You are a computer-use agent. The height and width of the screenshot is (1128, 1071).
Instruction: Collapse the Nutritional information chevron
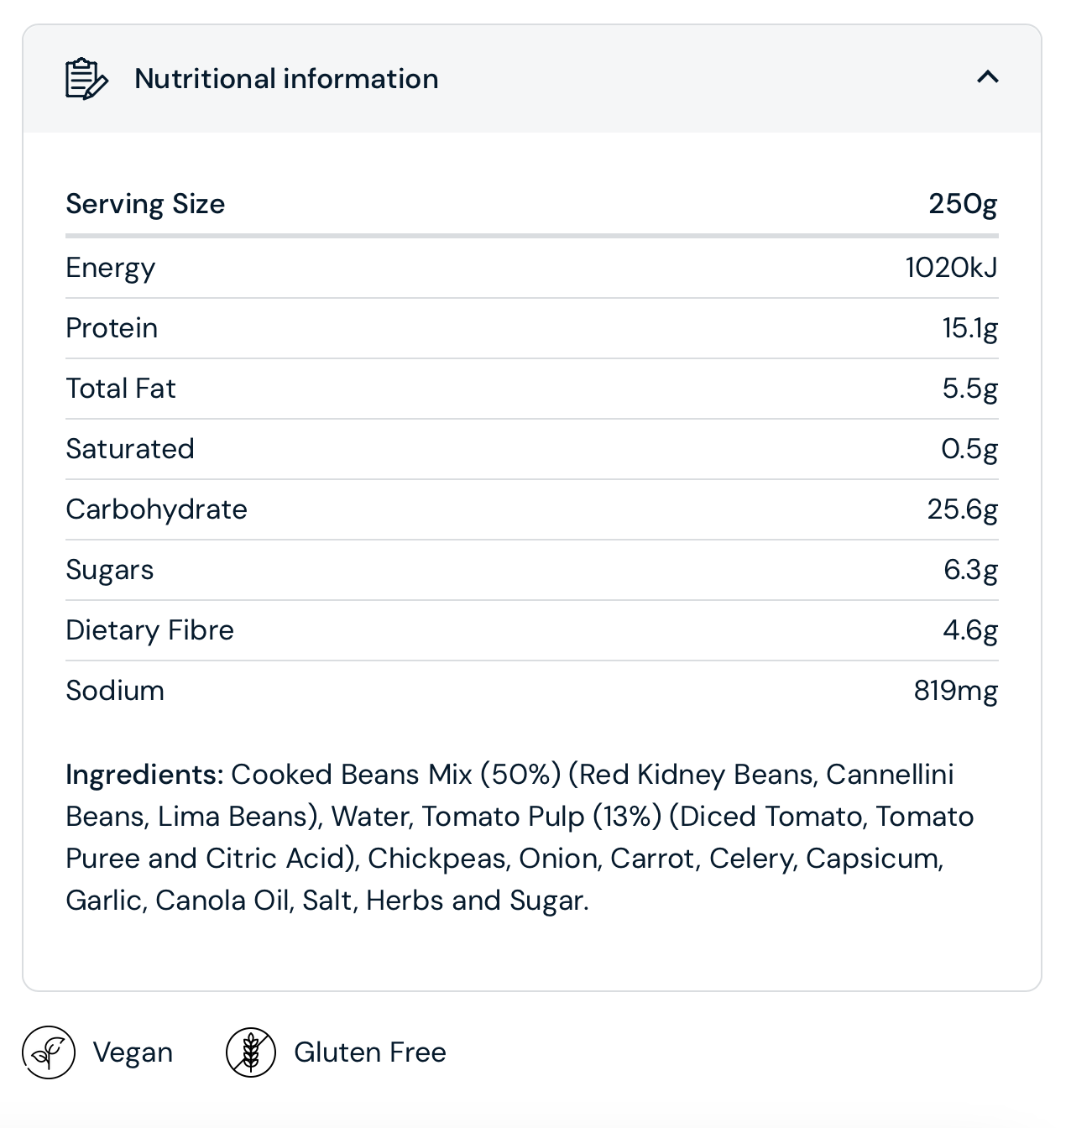[x=988, y=77]
